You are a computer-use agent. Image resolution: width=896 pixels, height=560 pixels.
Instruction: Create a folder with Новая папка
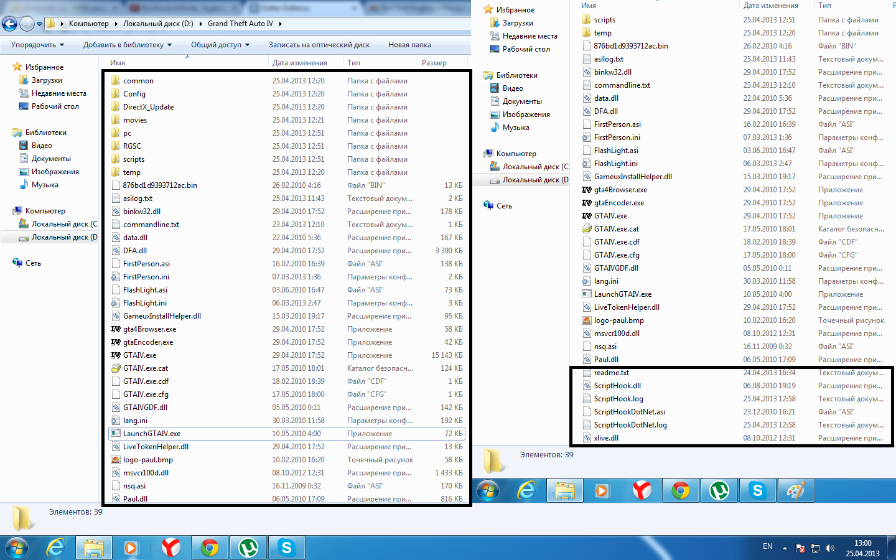click(x=409, y=45)
